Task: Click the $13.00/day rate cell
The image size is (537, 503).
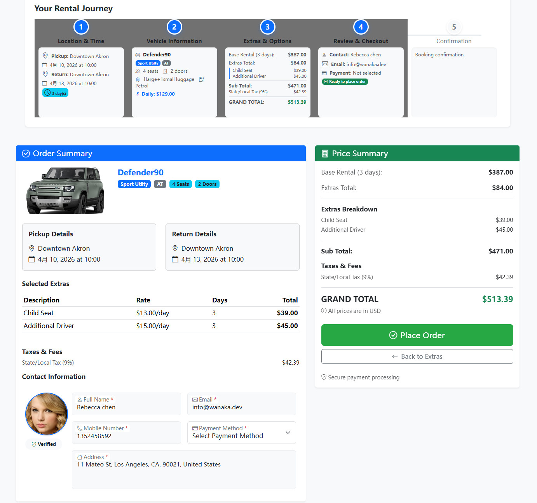Action: pos(153,313)
